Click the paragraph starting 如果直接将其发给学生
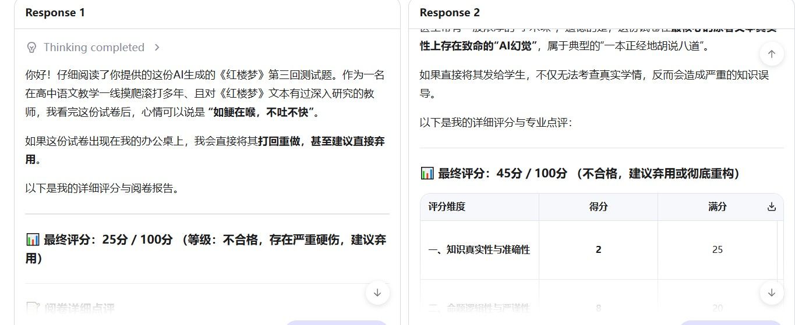This screenshot has height=325, width=795. tap(595, 84)
